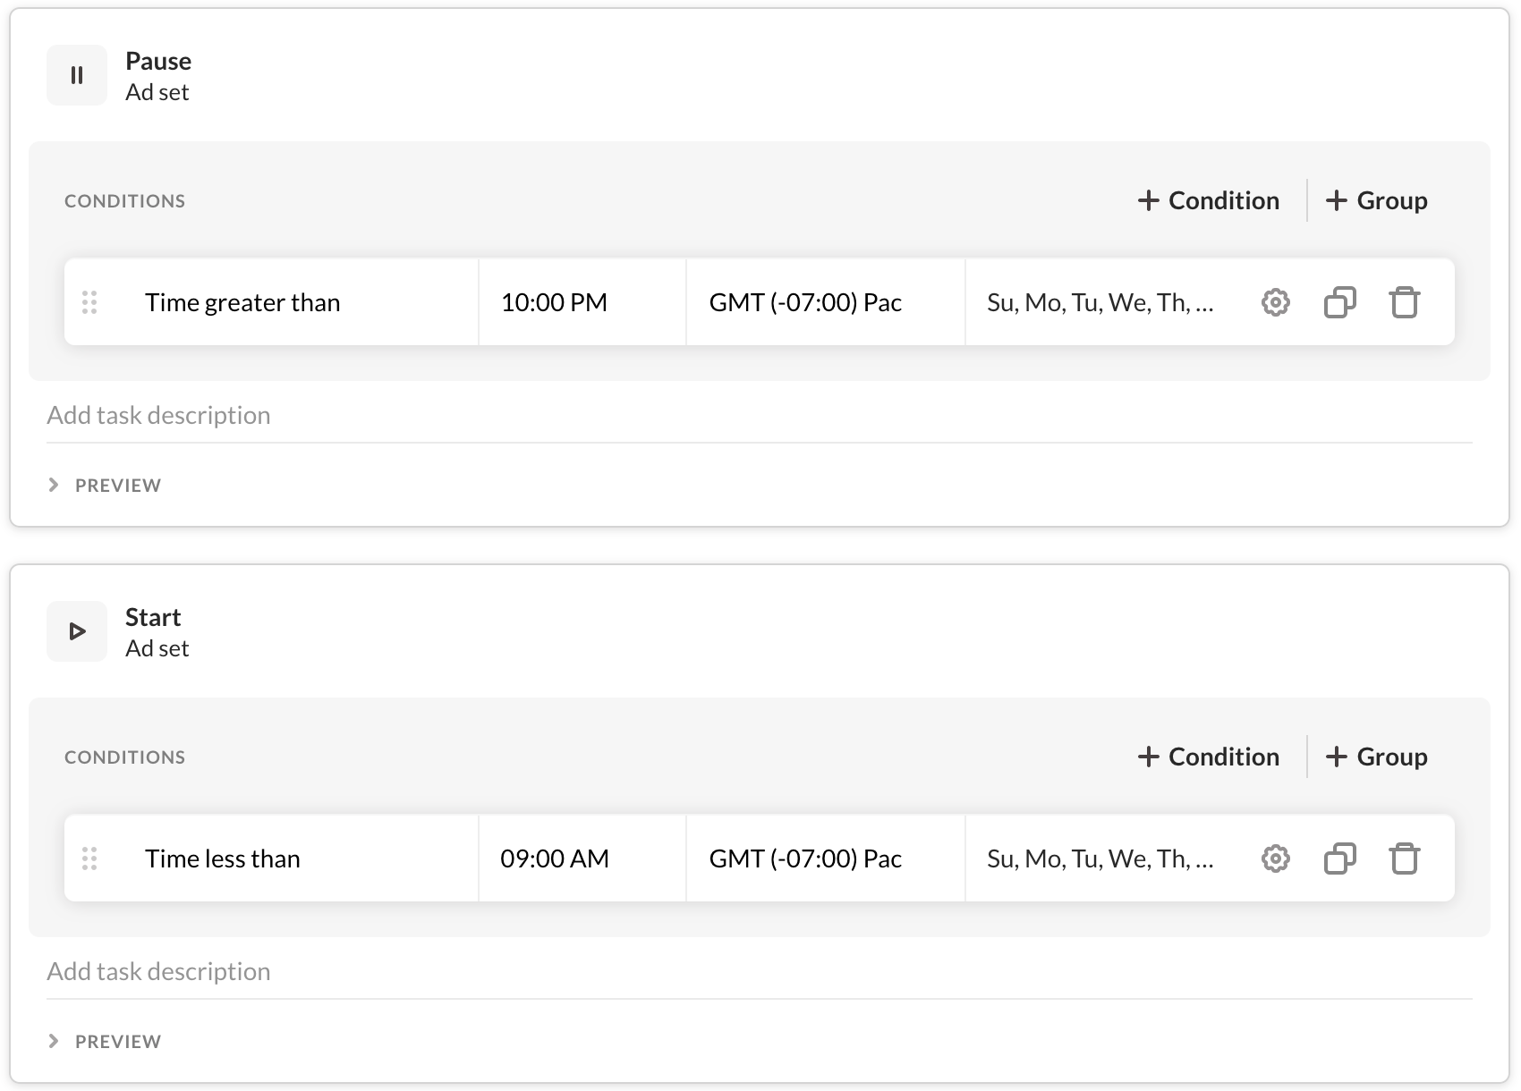The height and width of the screenshot is (1091, 1521).
Task: Expand PREVIEW section of Pause task
Action: tap(105, 485)
